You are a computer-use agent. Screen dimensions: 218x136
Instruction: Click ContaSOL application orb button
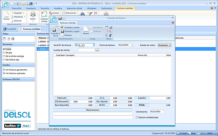click(x=6, y=5)
